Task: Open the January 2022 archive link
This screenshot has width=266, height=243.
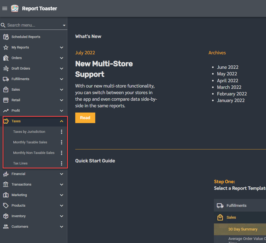Action: (x=231, y=100)
